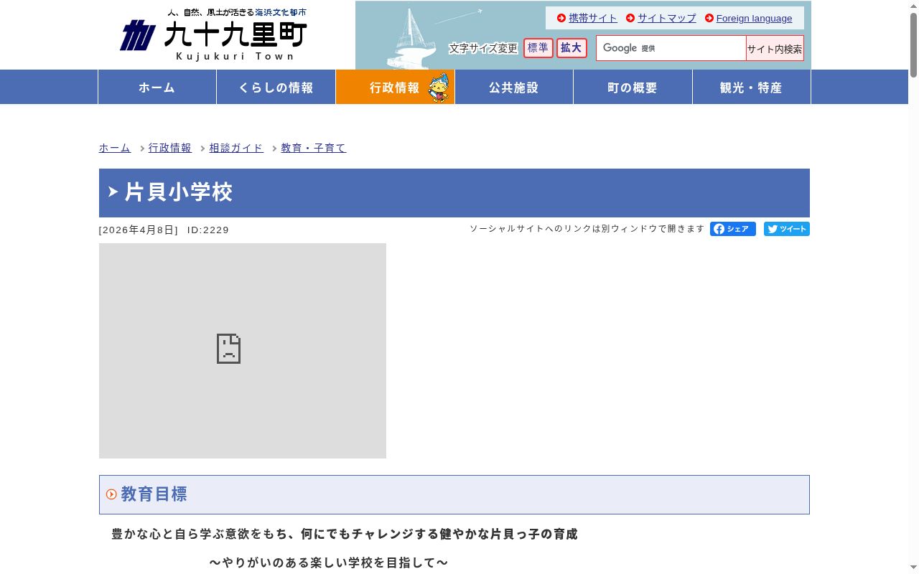
Task: Open the くらしの情報 navigation tab
Action: click(276, 87)
